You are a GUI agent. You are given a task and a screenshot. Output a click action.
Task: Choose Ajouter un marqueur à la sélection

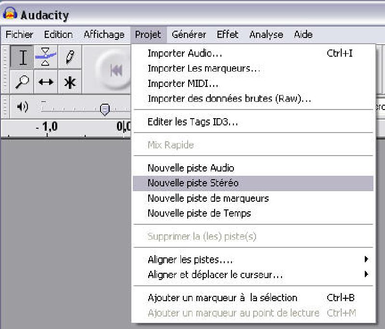pos(253,298)
